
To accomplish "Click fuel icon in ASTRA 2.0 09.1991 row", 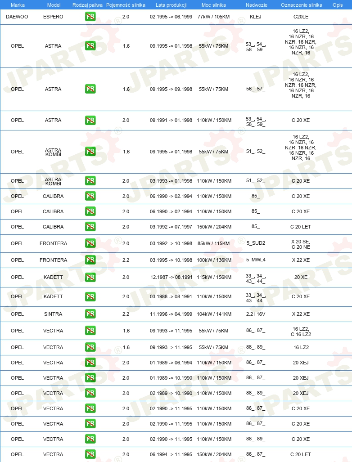I will 90,120.
